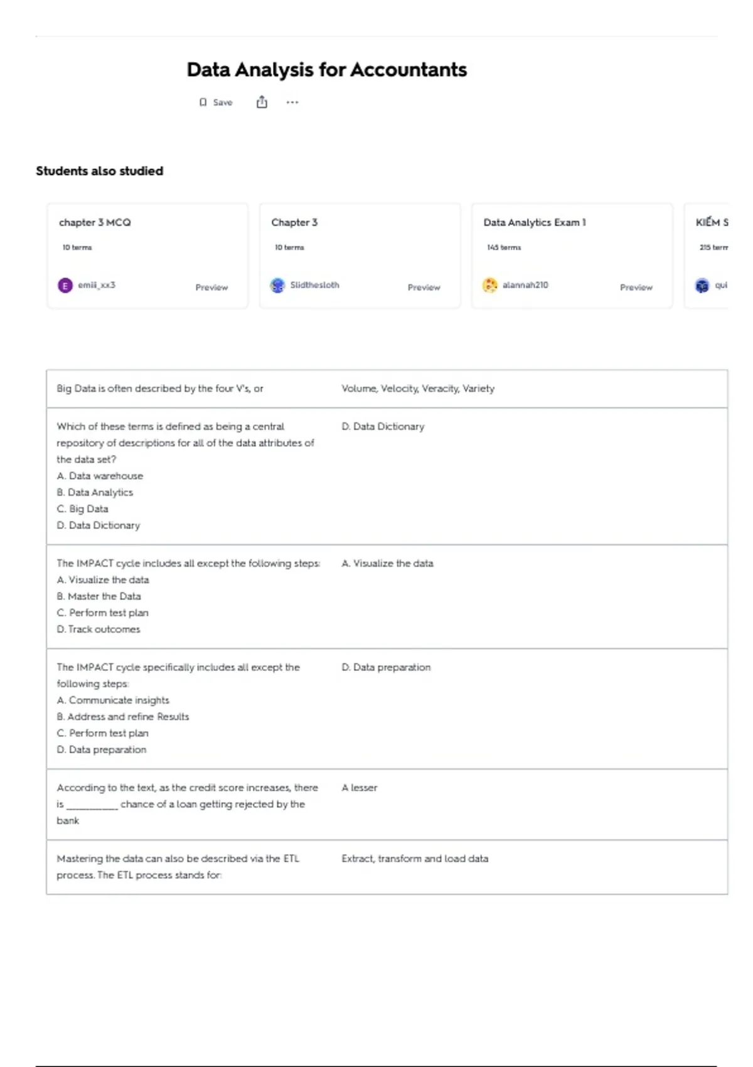The width and height of the screenshot is (753, 1067).
Task: Open the Data Analytics Exam 1 title
Action: point(535,222)
